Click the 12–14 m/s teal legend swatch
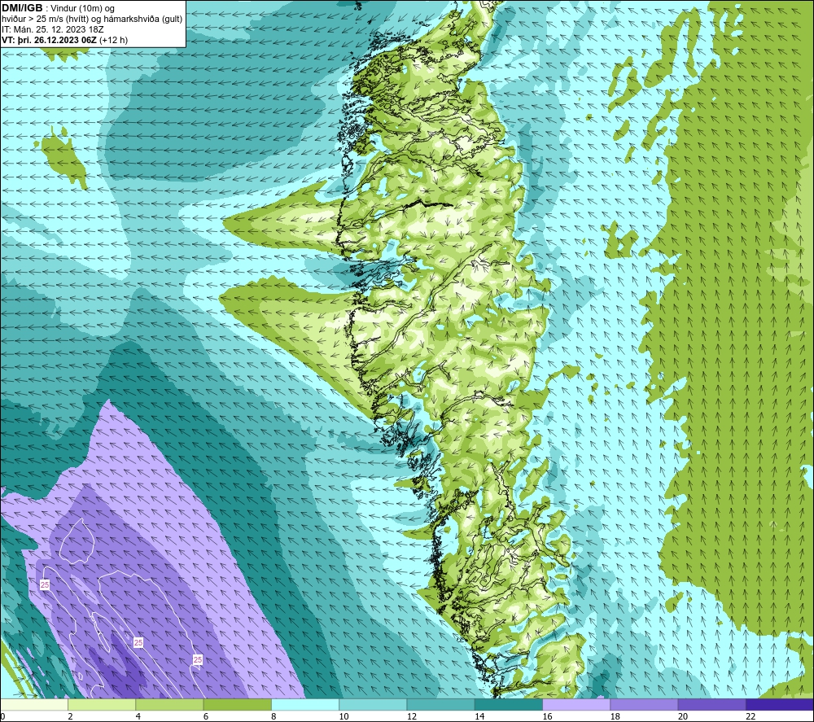Viewport: 814px width, 722px height. [440, 704]
